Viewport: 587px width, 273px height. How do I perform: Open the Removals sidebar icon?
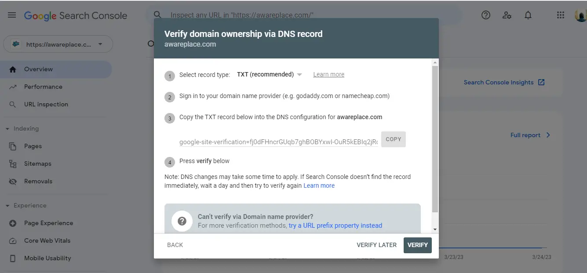[13, 181]
